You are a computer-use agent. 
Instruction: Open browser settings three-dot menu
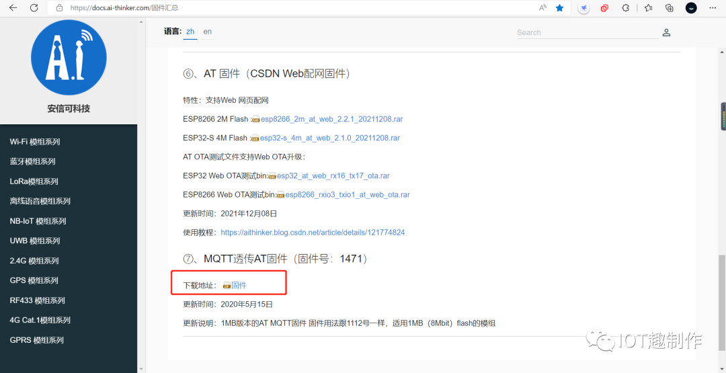[x=713, y=8]
